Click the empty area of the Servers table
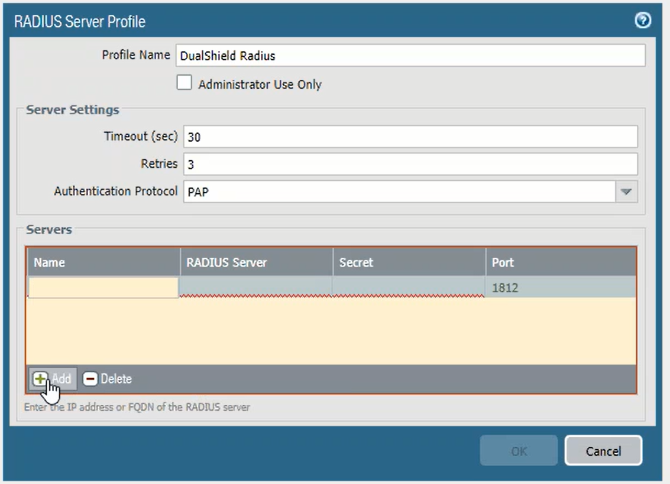The width and height of the screenshot is (670, 484). [x=331, y=331]
